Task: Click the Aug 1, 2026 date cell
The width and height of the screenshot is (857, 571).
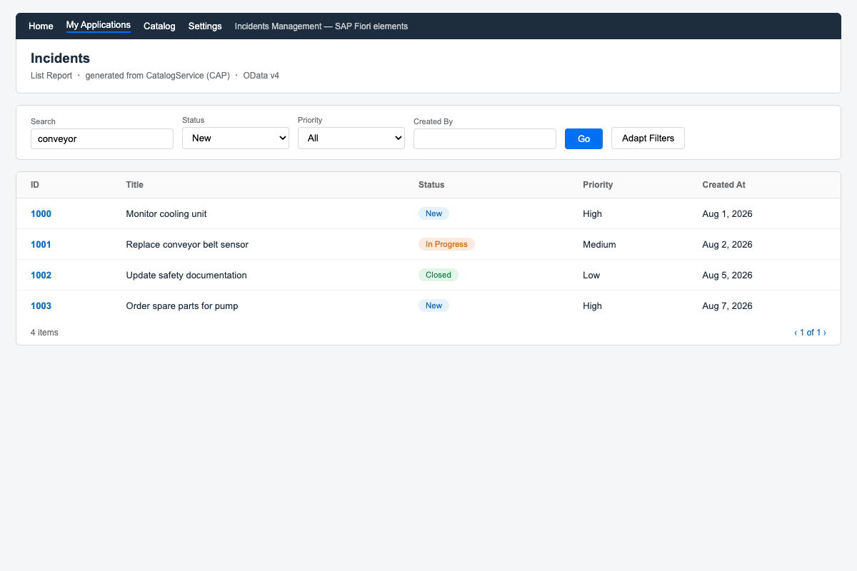Action: [727, 213]
